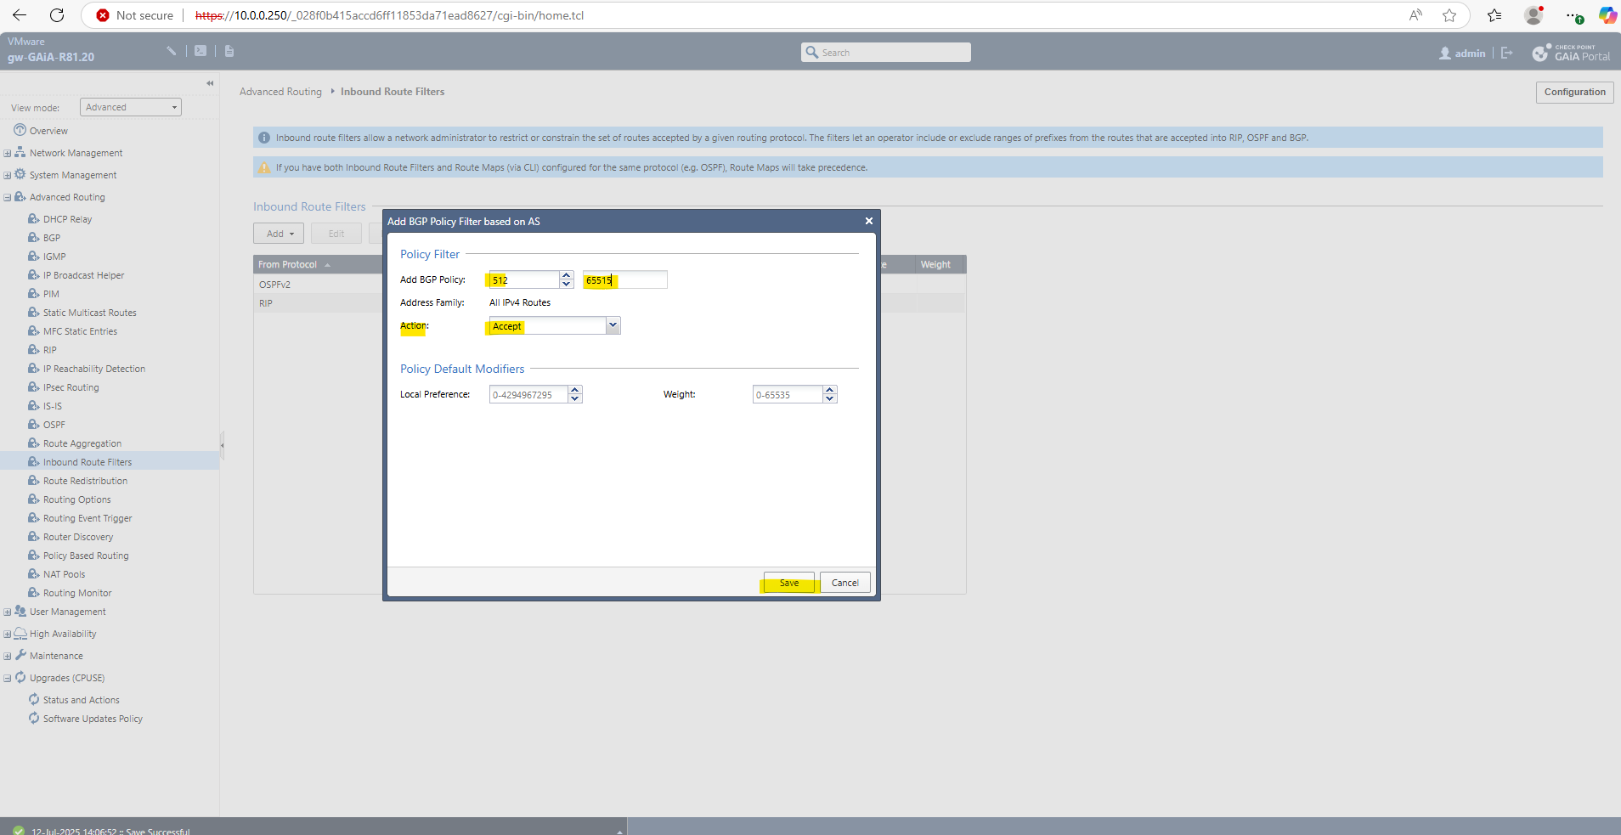Expand the User Management node
1621x835 pixels.
(7, 612)
